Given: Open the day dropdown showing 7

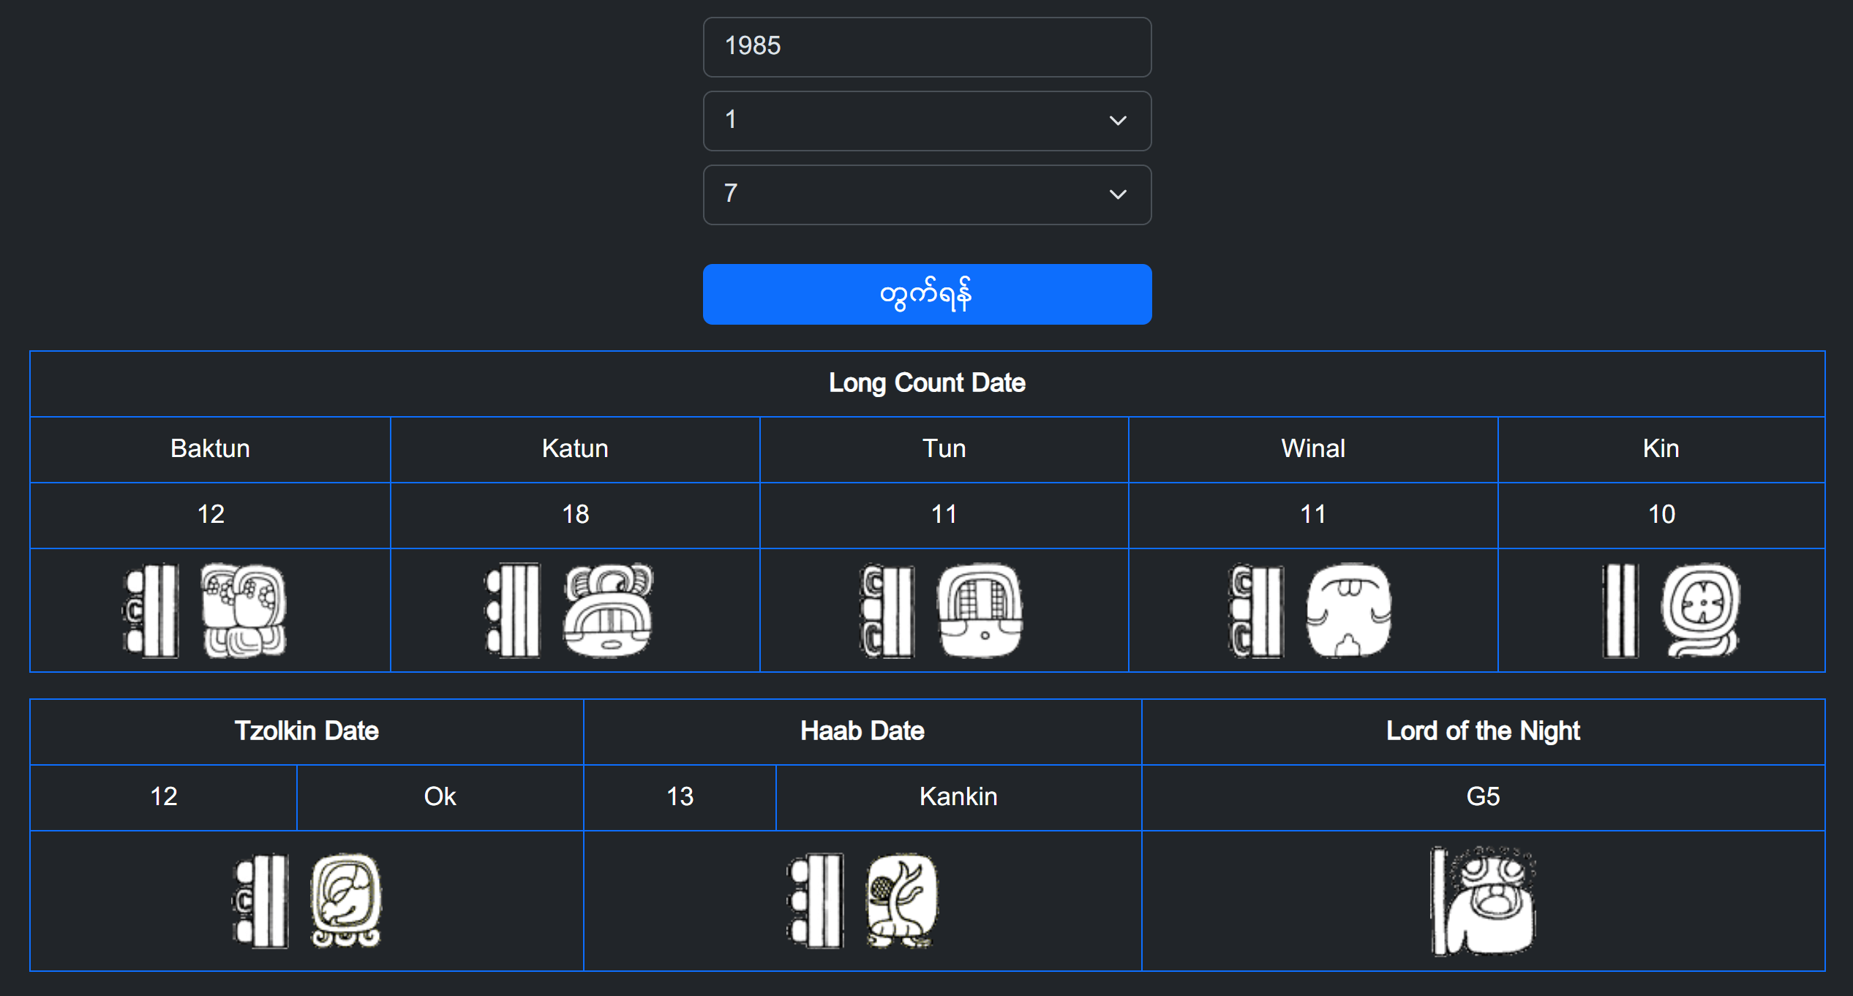Looking at the screenshot, I should pos(926,195).
